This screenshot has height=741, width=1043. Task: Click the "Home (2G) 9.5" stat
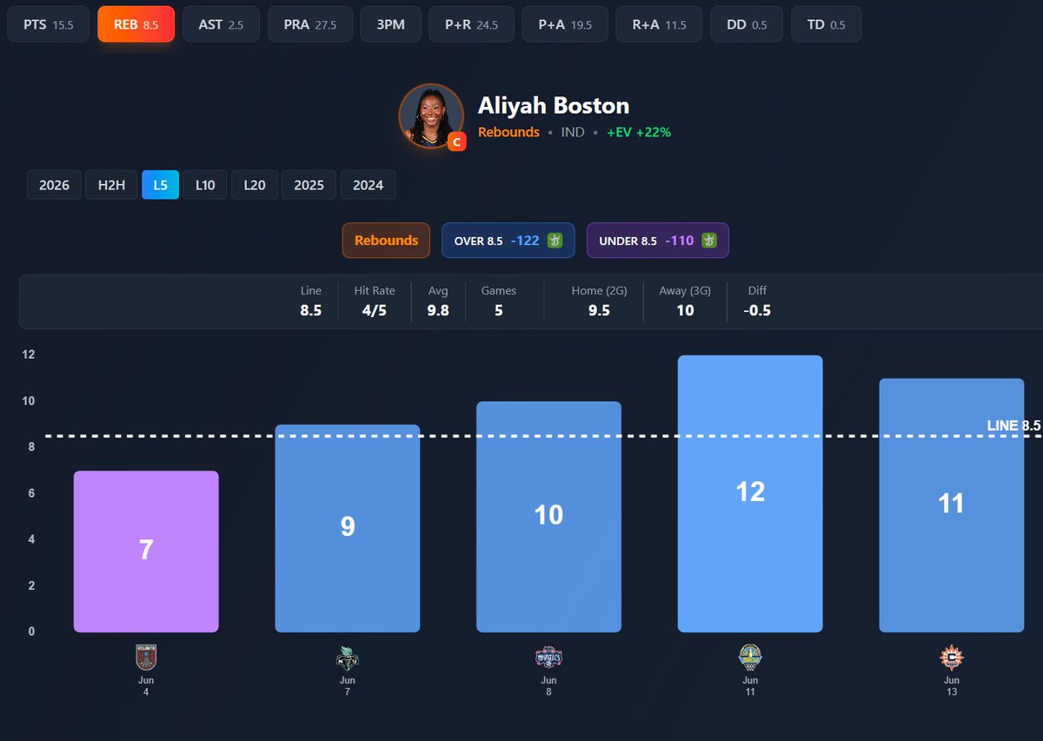pos(599,301)
